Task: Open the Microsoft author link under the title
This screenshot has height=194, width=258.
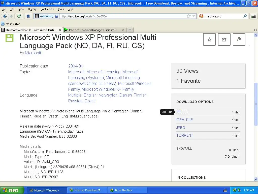Action: point(33,53)
